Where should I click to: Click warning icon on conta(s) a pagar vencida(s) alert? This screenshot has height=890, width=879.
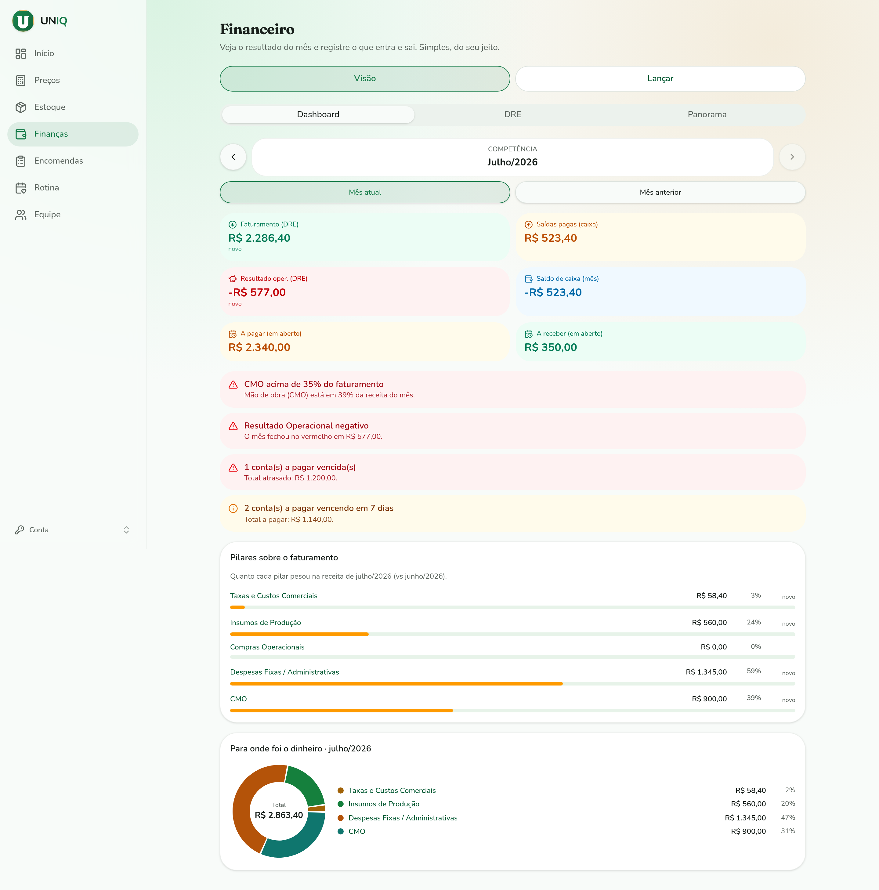click(x=233, y=468)
